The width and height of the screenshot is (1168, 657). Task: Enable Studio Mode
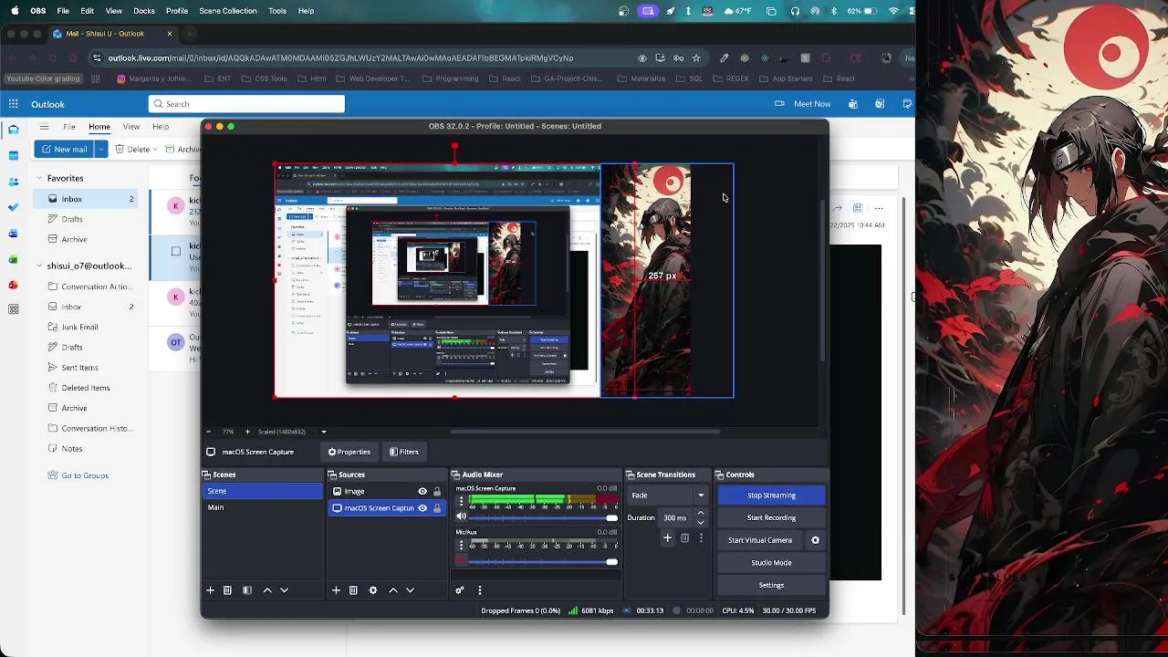[x=772, y=562]
